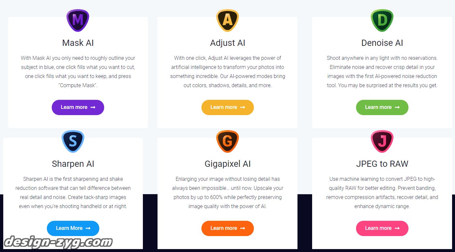Viewport: 455px width, 252px height.
Task: Click the blue Sharpen AI shield icon
Action: [x=73, y=141]
